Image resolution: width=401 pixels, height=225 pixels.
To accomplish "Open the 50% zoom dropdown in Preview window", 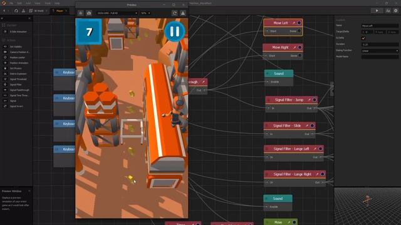I will (145, 13).
